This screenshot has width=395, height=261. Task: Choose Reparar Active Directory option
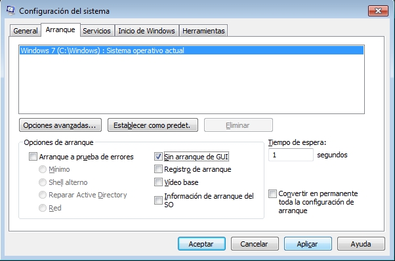(x=43, y=195)
